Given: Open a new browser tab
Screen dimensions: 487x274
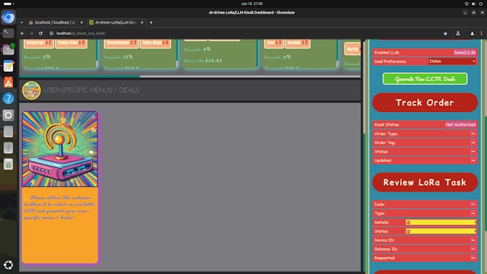Looking at the screenshot, I should coord(151,22).
